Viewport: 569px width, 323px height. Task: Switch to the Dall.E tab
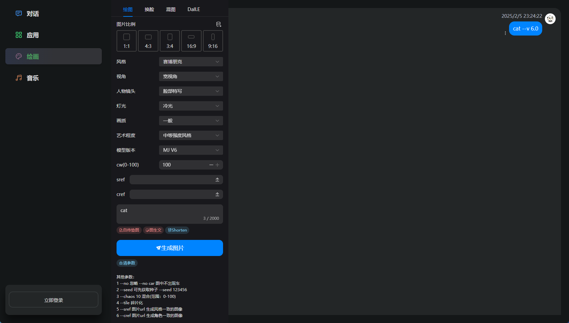tap(193, 9)
